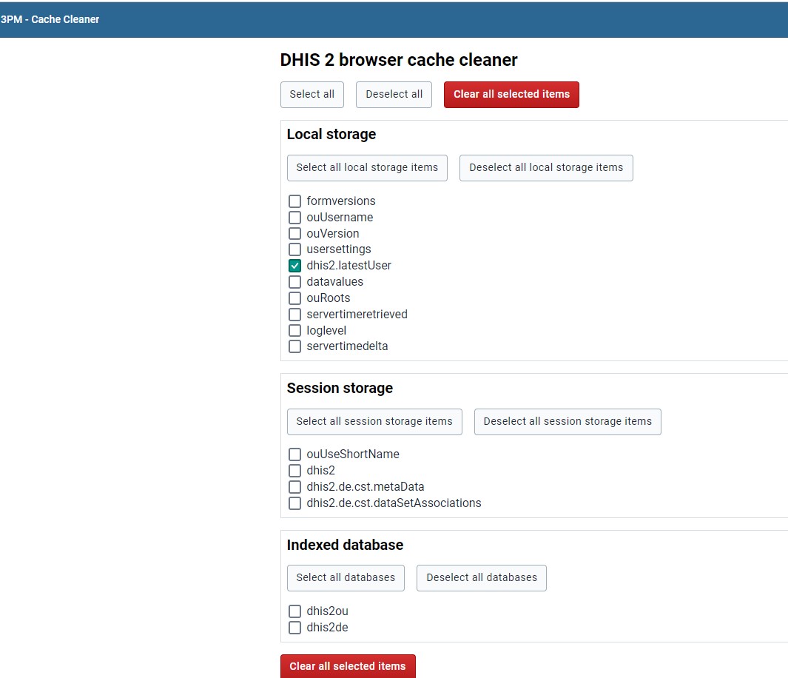Image resolution: width=788 pixels, height=678 pixels.
Task: Tick the formversions checkbox
Action: [x=295, y=201]
